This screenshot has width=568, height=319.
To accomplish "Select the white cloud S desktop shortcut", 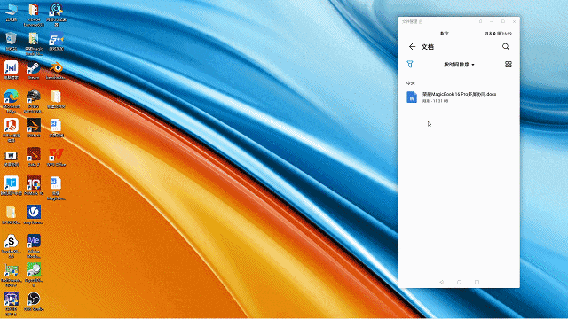I will (12, 246).
